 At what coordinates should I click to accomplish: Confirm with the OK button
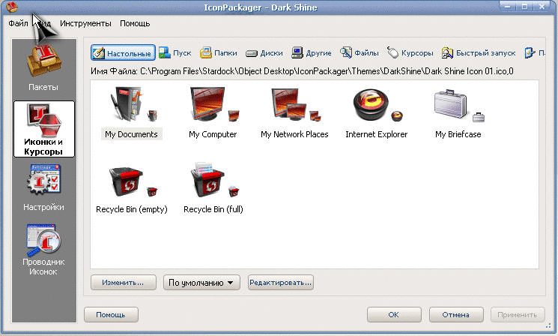point(394,315)
